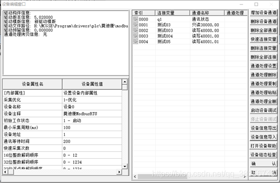Click the property table scroll-left arrow

pyautogui.click(x=5, y=172)
